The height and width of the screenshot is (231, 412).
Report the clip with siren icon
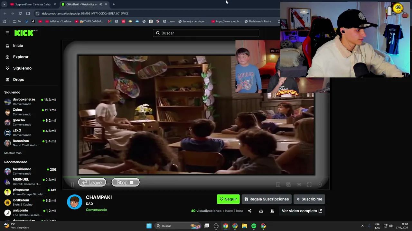[272, 211]
